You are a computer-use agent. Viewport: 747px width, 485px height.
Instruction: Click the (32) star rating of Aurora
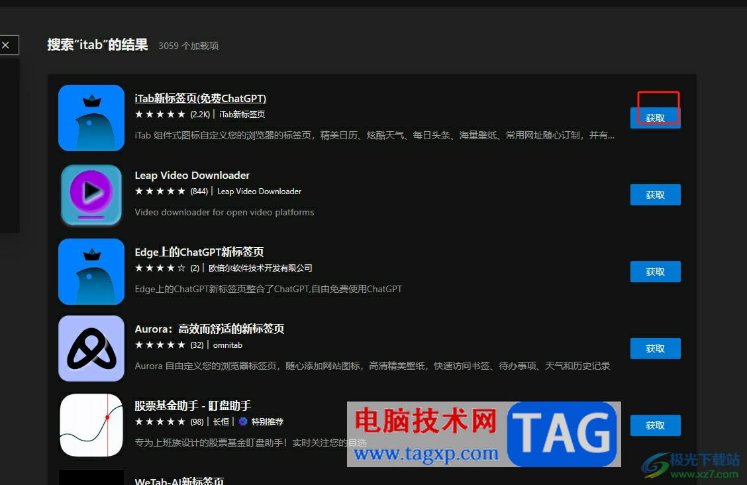pos(169,345)
